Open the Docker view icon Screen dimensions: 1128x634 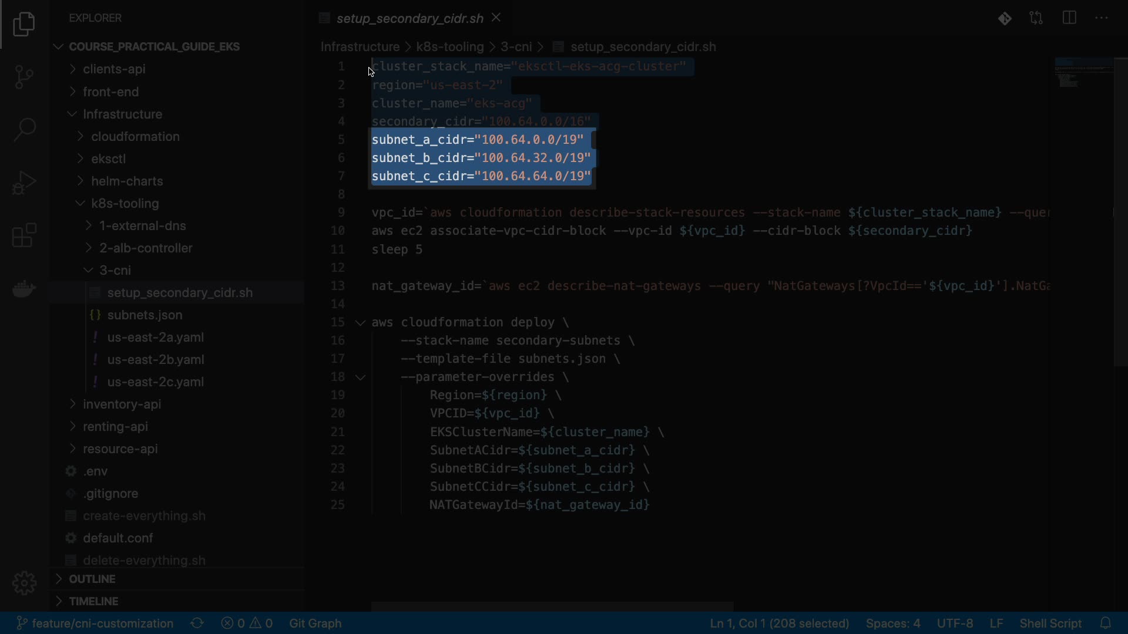pyautogui.click(x=24, y=289)
